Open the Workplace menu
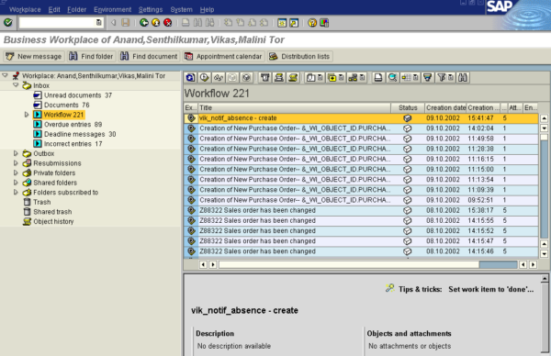This screenshot has height=356, width=551. pos(25,9)
